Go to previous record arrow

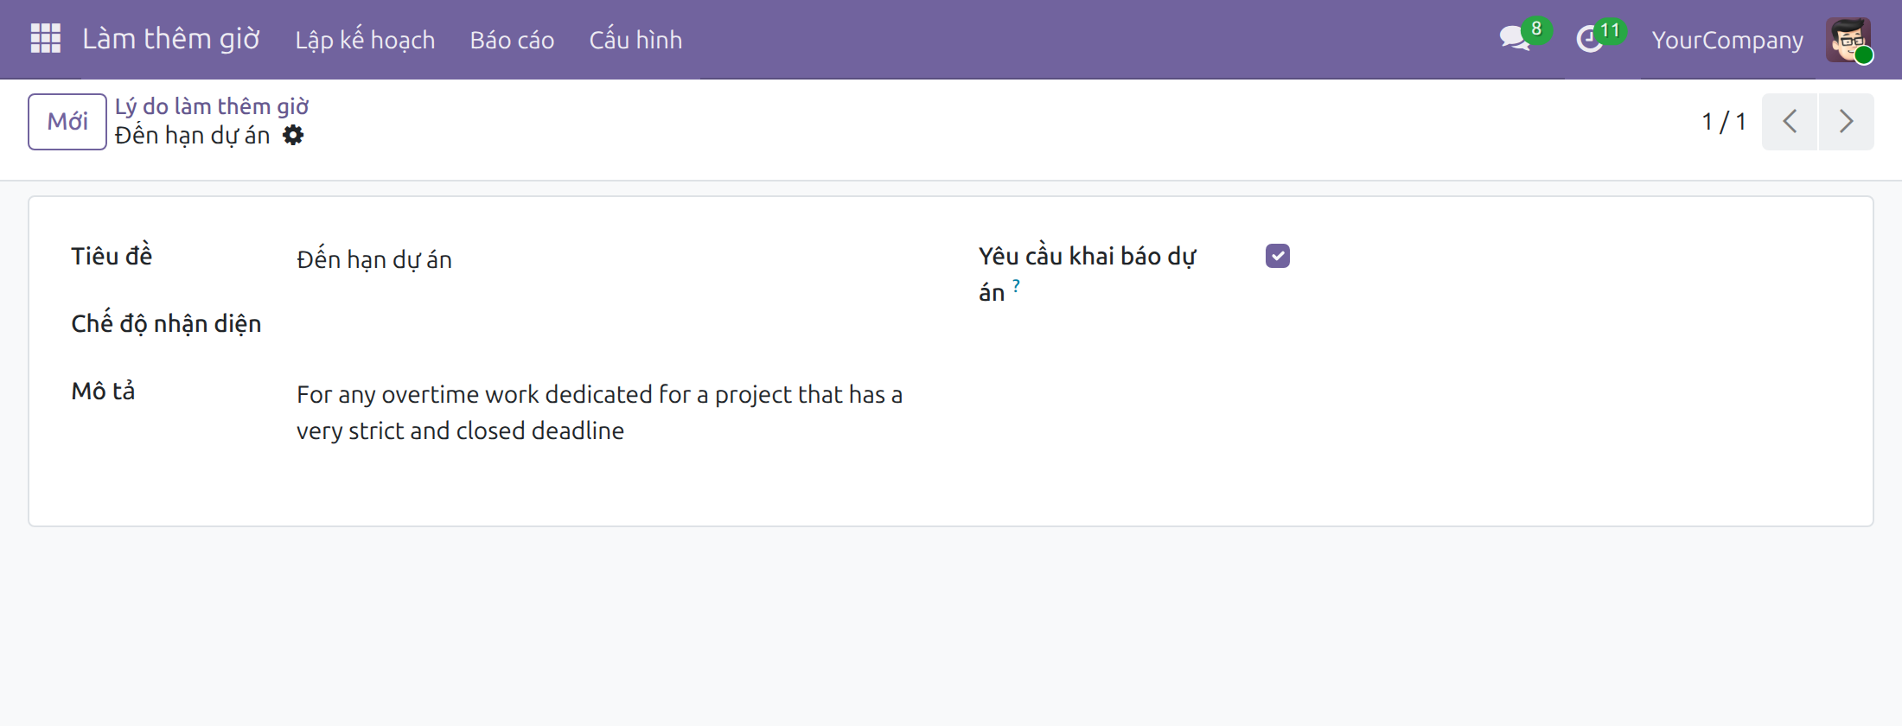(1790, 122)
